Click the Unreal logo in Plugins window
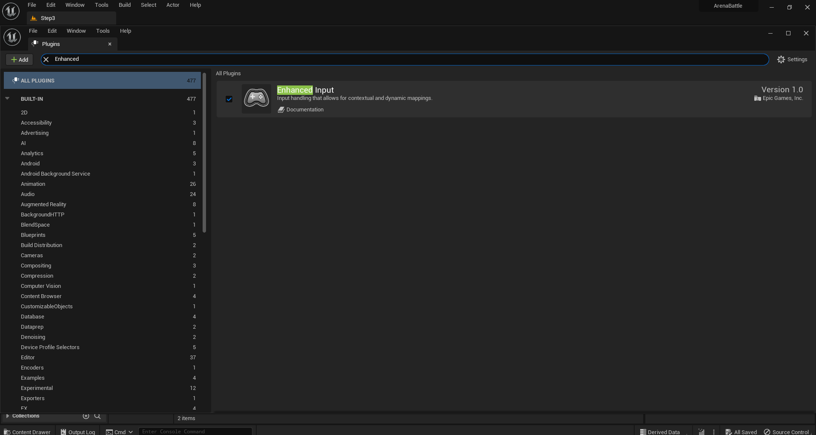This screenshot has height=435, width=816. [x=12, y=37]
